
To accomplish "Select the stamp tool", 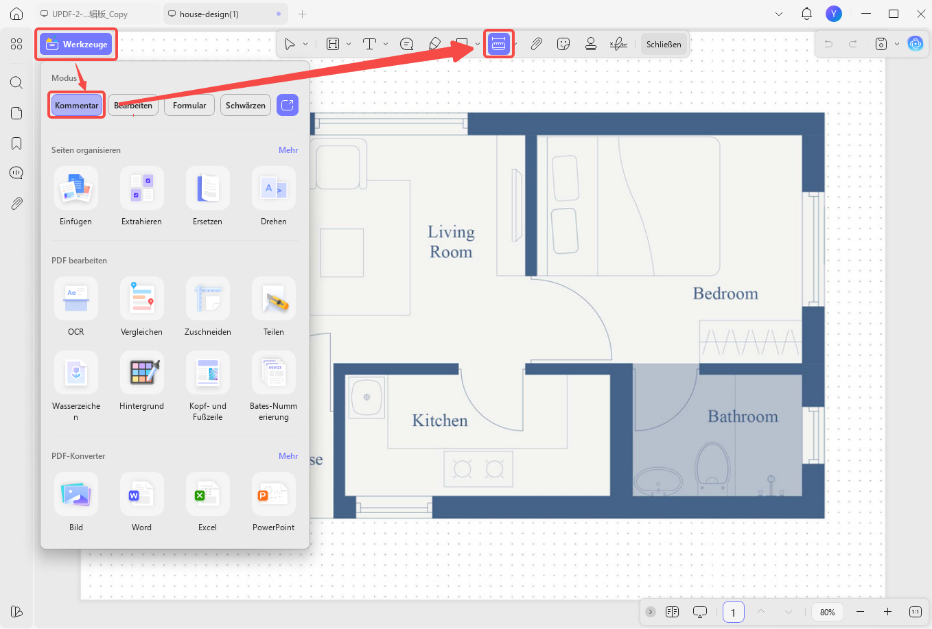I will pos(591,44).
